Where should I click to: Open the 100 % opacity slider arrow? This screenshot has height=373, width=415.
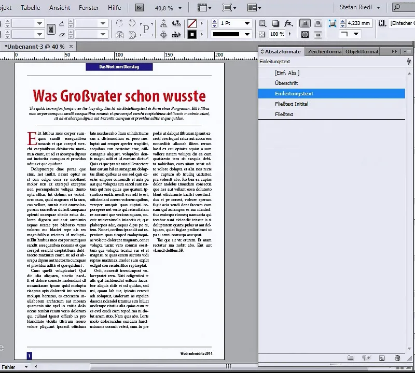tap(290, 34)
